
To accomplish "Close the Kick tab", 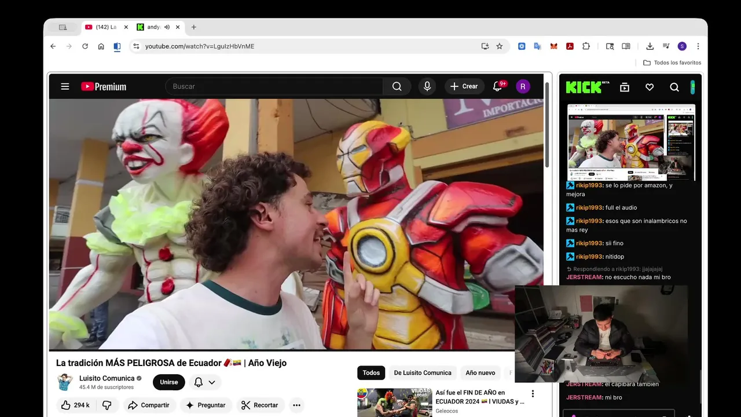I will click(178, 27).
